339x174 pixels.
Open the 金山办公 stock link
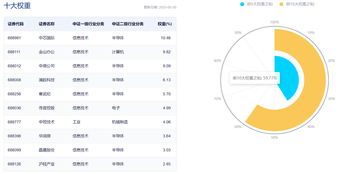point(47,52)
